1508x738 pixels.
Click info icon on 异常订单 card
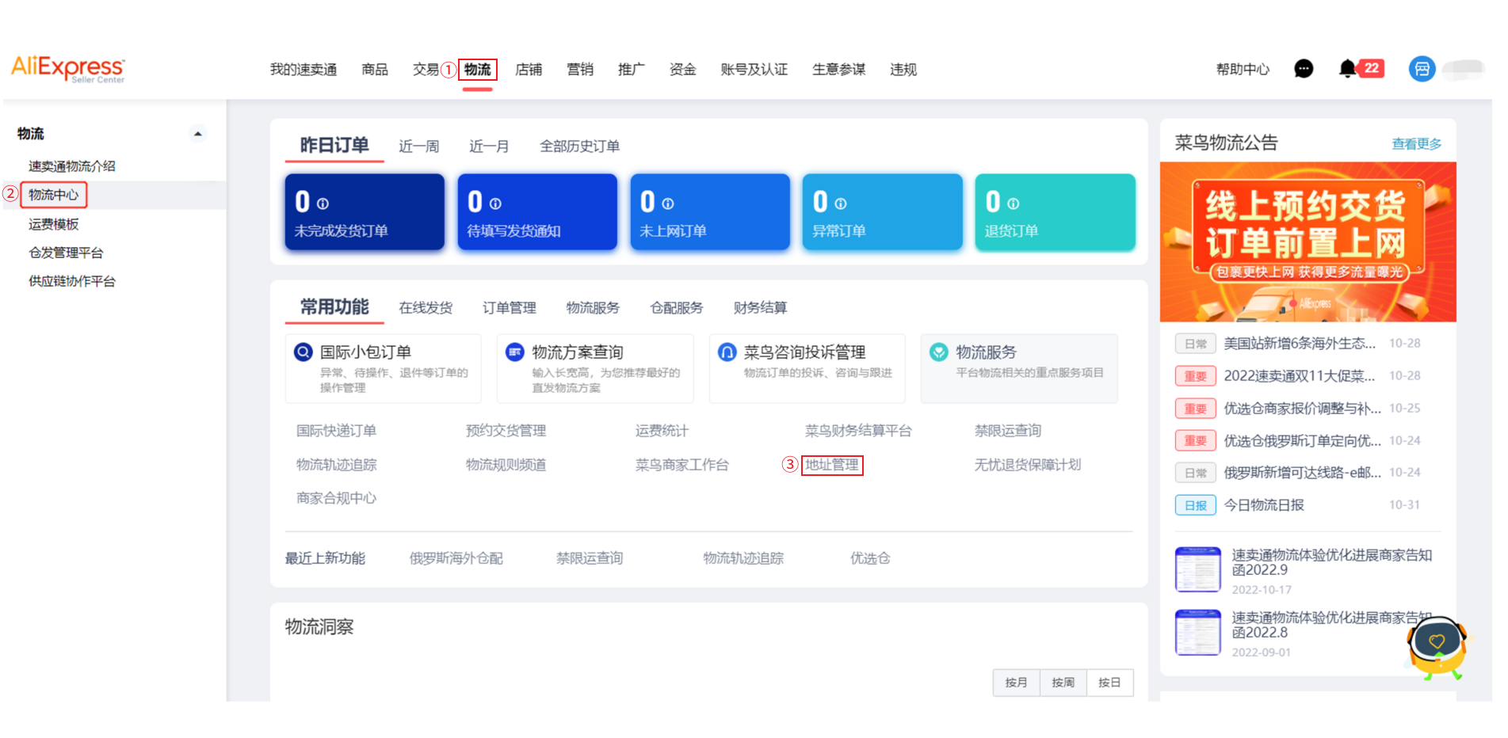click(841, 204)
